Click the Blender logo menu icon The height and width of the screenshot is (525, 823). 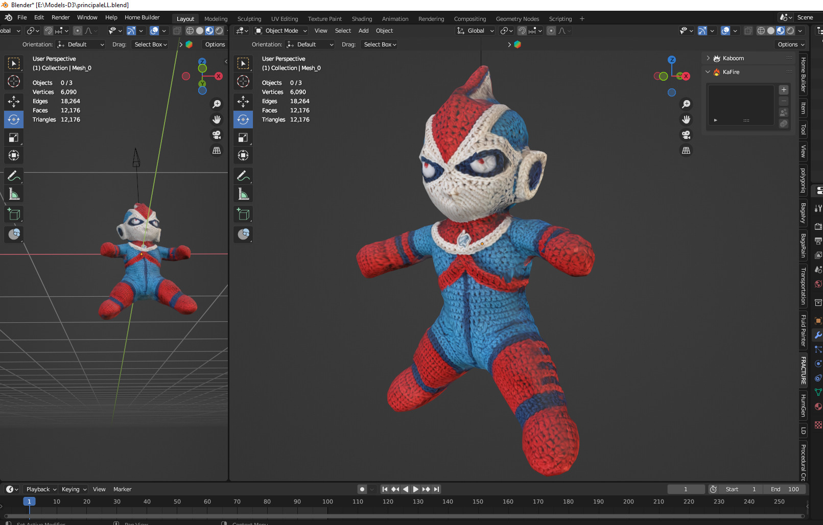[x=8, y=17]
